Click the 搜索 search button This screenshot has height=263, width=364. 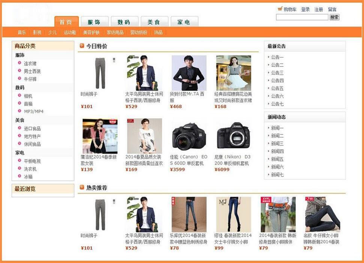pos(334,17)
